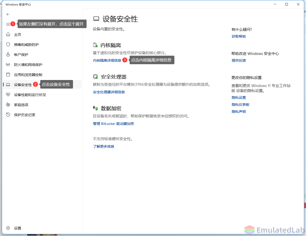Click the laptop icon in 设备安全性 heading
This screenshot has height=236, width=306.
(x=96, y=19)
